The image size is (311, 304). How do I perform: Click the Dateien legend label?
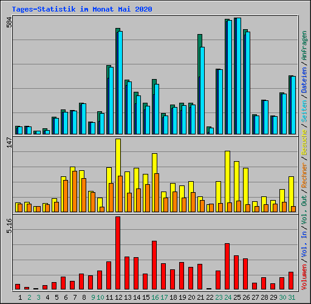[304, 80]
